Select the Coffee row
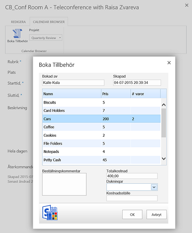The image size is (192, 233). coord(101,127)
